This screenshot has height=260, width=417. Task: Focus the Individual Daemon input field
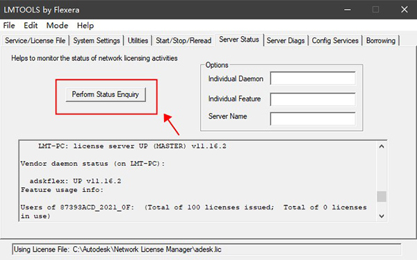[313, 78]
